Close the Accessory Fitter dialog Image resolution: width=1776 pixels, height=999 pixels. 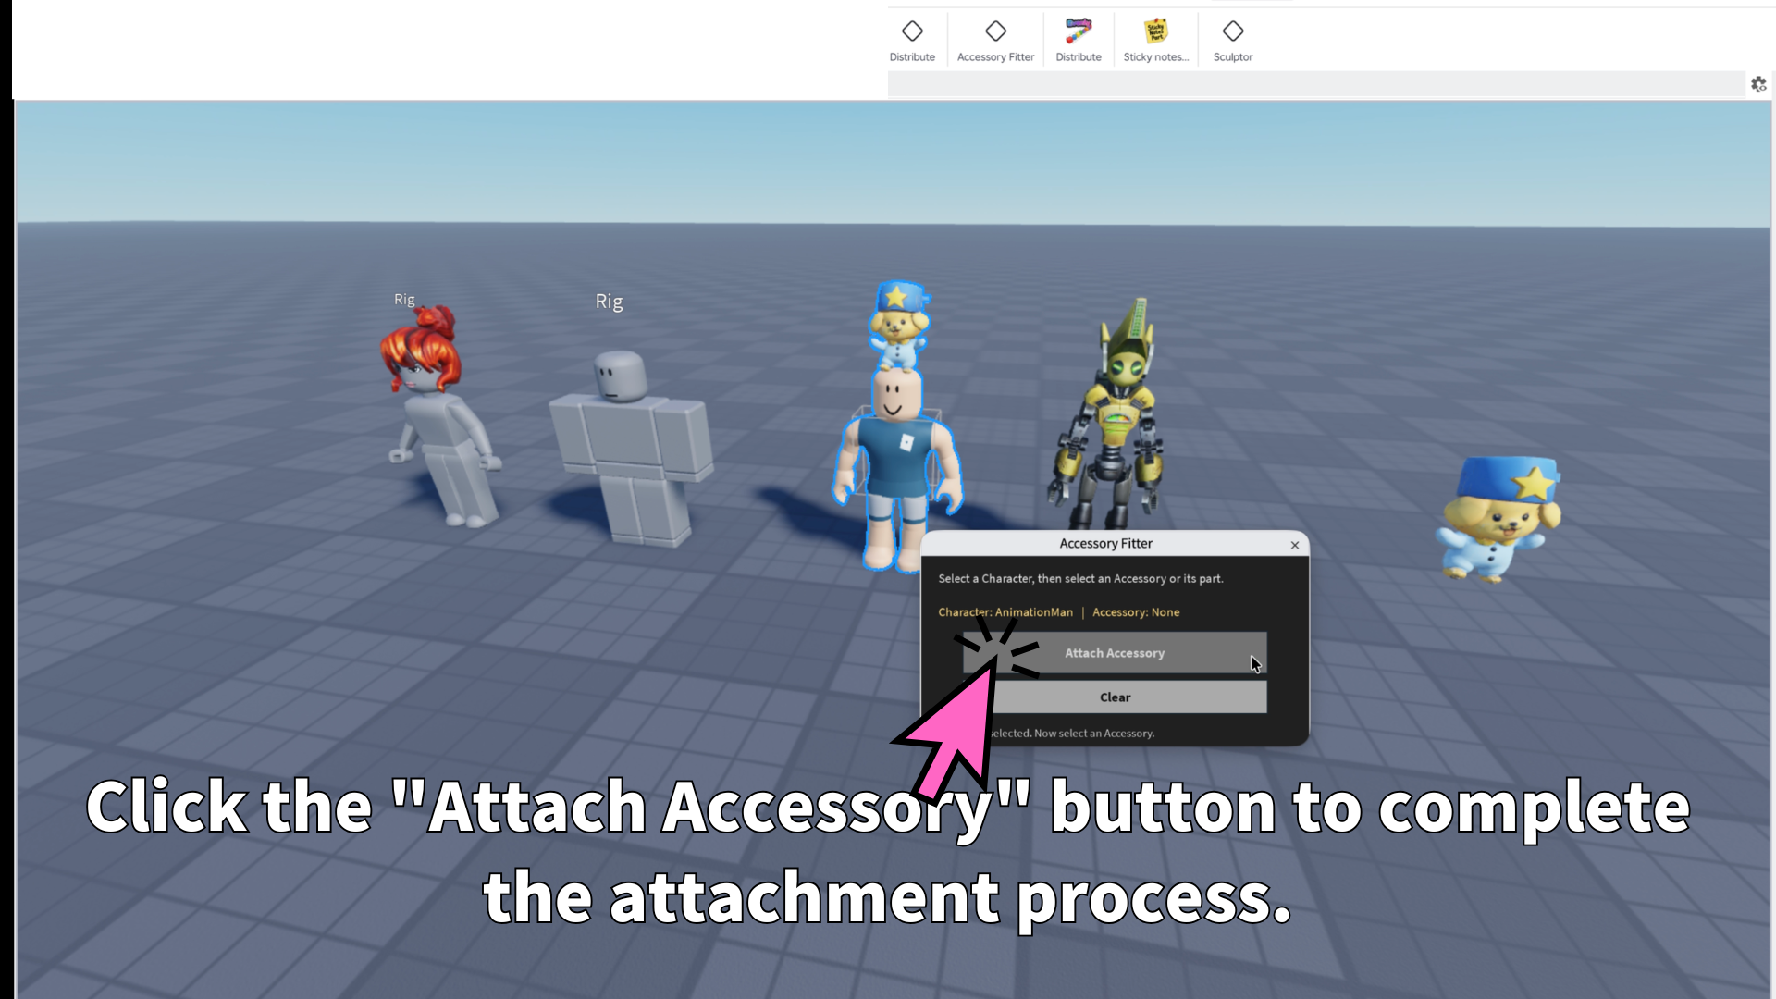[x=1295, y=545]
